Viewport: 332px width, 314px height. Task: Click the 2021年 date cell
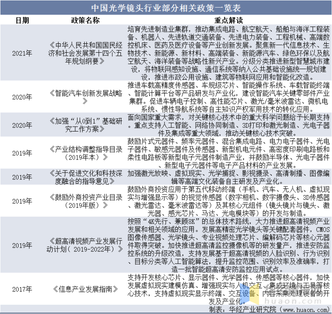tap(22, 53)
